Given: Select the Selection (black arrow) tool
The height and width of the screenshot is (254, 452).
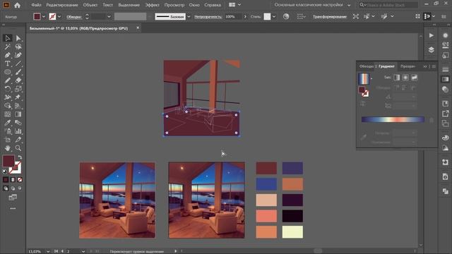Looking at the screenshot, I should point(7,38).
